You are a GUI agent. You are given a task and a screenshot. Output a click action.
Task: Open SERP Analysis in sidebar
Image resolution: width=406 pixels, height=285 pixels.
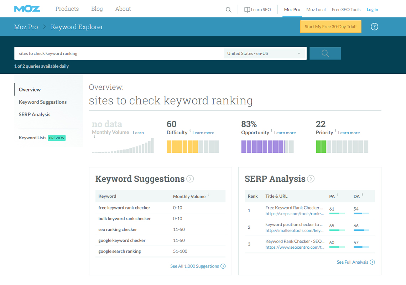click(x=35, y=114)
